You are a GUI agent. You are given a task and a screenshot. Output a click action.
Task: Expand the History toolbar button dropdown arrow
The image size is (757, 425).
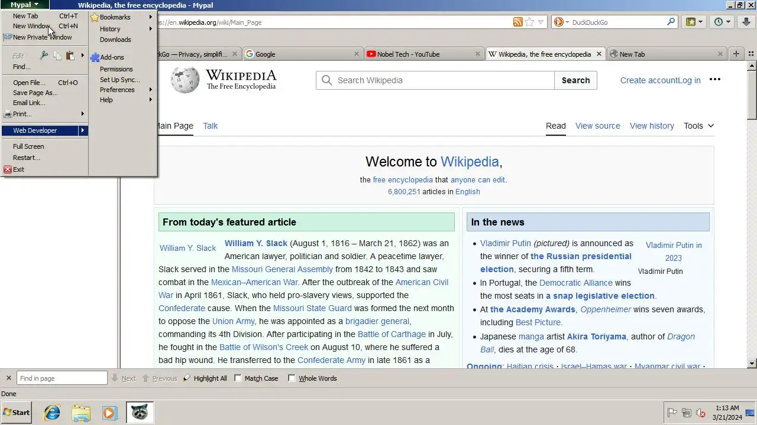tap(729, 22)
